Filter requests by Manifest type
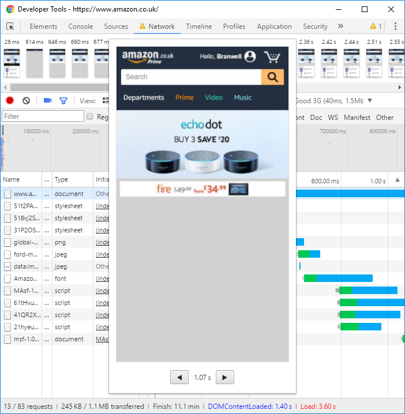This screenshot has width=405, height=414. 357,118
